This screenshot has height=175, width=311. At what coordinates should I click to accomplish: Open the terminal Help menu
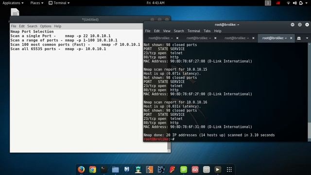coord(218,31)
